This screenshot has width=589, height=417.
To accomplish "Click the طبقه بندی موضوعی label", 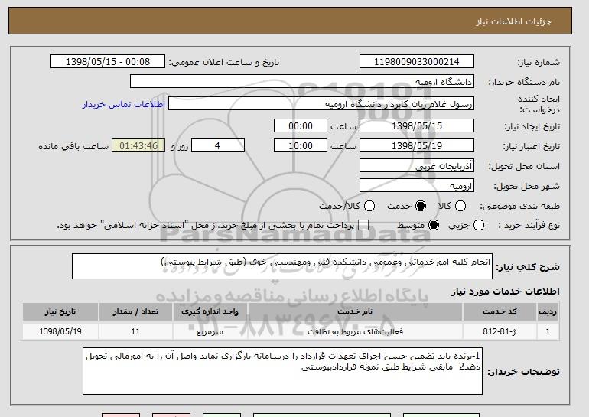I will point(519,206).
